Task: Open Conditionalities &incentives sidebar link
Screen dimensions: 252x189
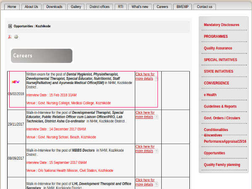Action: (216, 132)
